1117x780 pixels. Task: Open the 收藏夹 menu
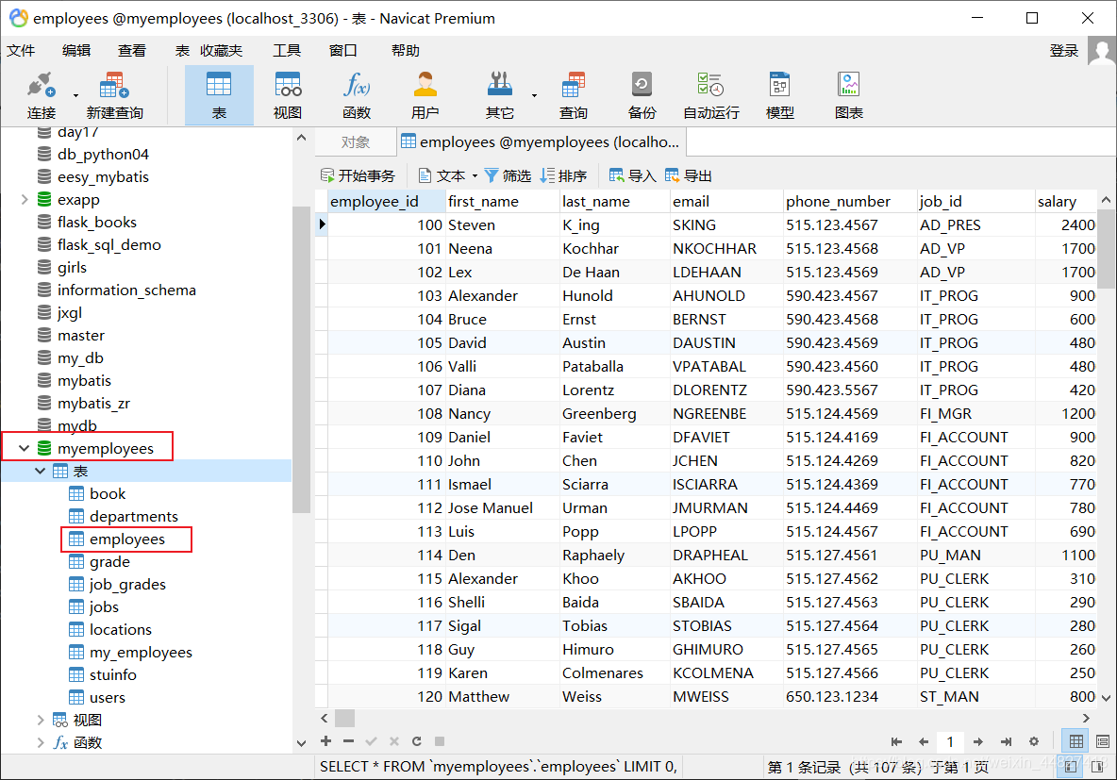[221, 51]
